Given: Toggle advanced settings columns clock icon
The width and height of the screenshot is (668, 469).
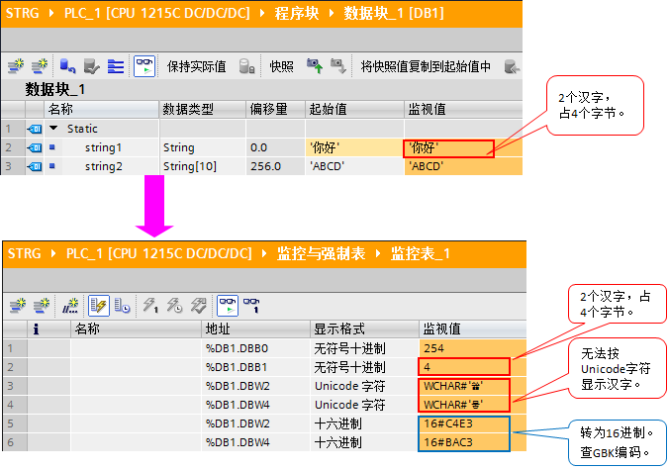Looking at the screenshot, I should click(122, 306).
